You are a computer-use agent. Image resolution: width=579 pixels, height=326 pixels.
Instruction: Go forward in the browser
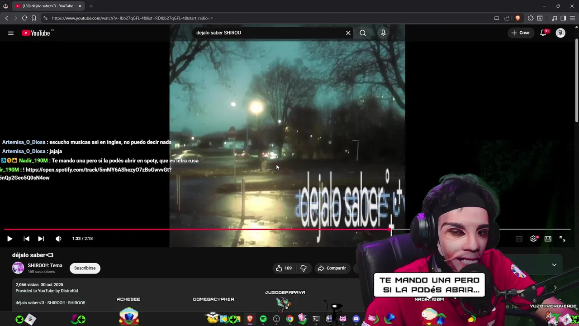click(x=15, y=18)
